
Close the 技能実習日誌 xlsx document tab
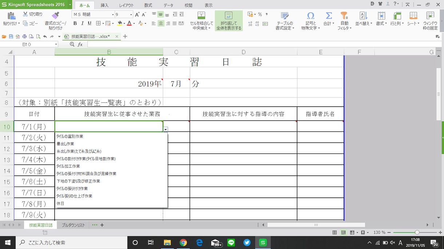(x=117, y=36)
